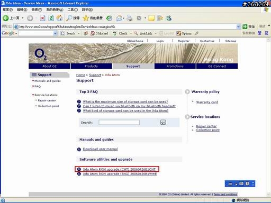Expand the AutoLink dropdown arrow
Image resolution: width=271 pixels, height=203 pixels.
156,33
